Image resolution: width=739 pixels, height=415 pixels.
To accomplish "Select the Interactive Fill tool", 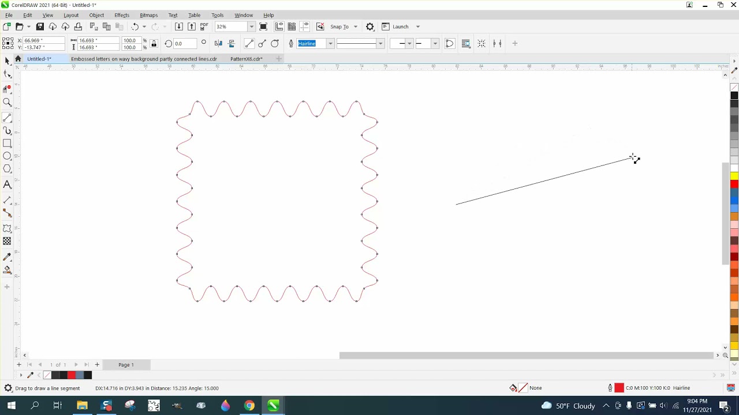I will pos(7,270).
